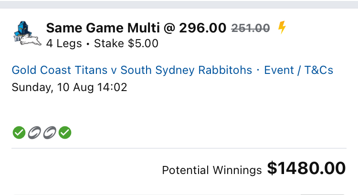Click the Sunday, 10 Aug 14:02 date

[x=69, y=88]
